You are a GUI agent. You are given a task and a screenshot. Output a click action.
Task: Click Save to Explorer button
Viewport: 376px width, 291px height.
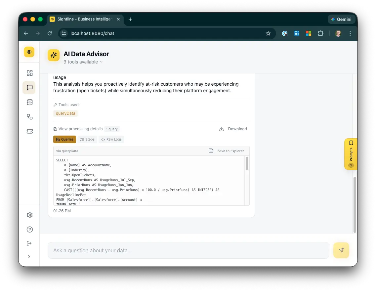tap(227, 151)
